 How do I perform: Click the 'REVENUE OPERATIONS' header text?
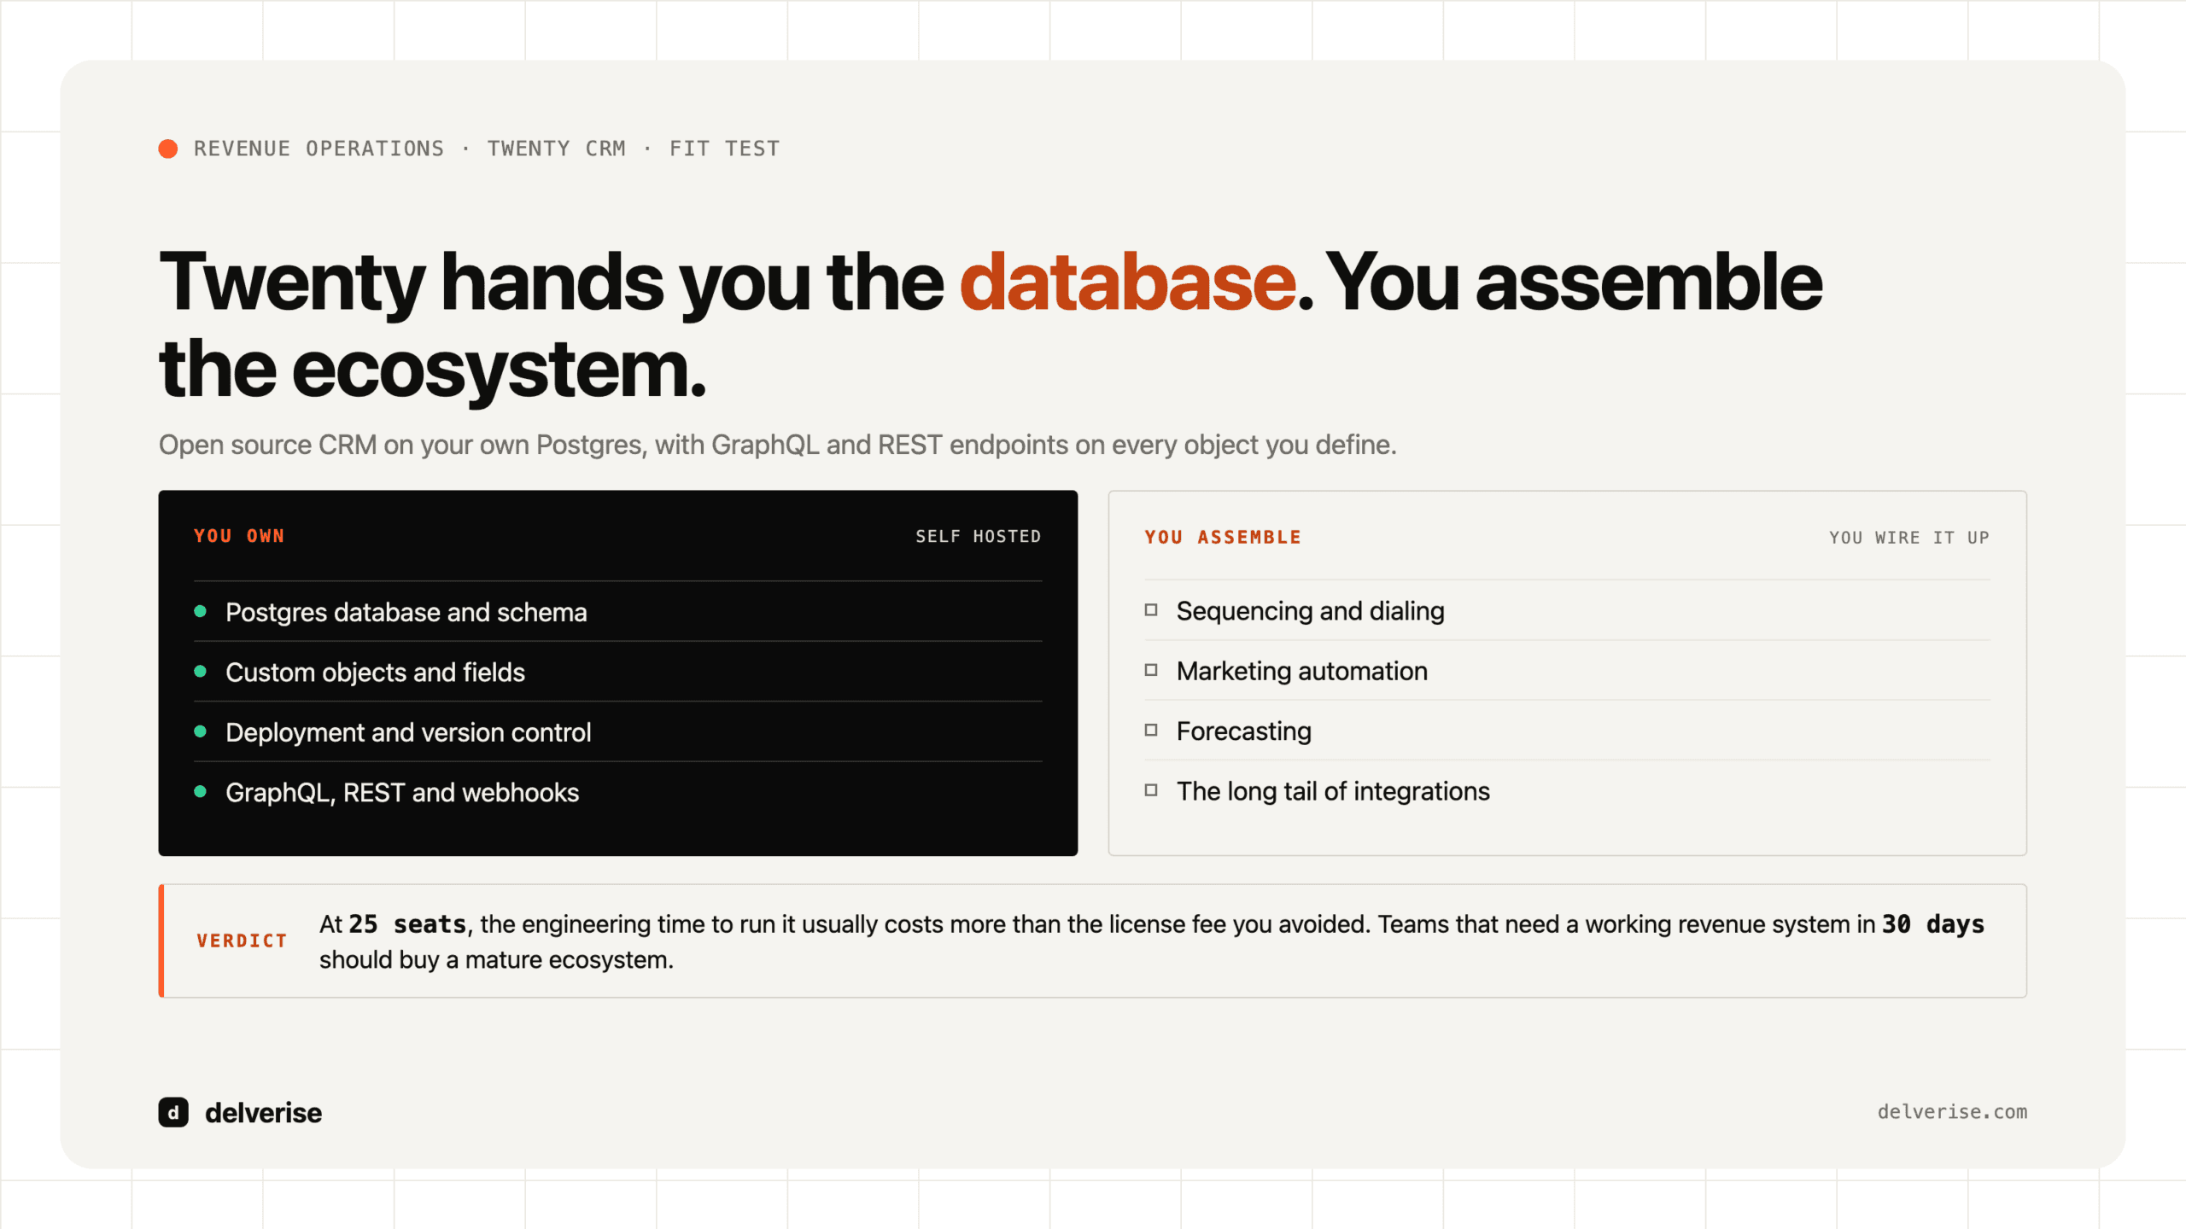click(319, 149)
